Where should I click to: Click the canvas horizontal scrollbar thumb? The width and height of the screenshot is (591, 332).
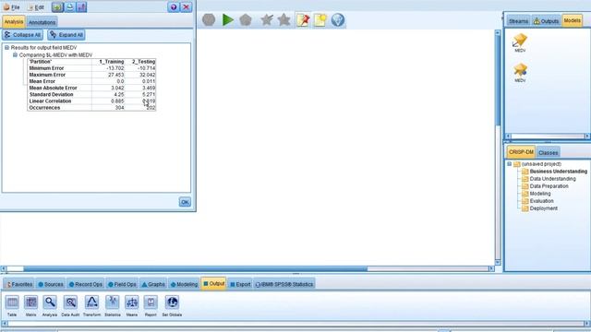tap(195, 268)
